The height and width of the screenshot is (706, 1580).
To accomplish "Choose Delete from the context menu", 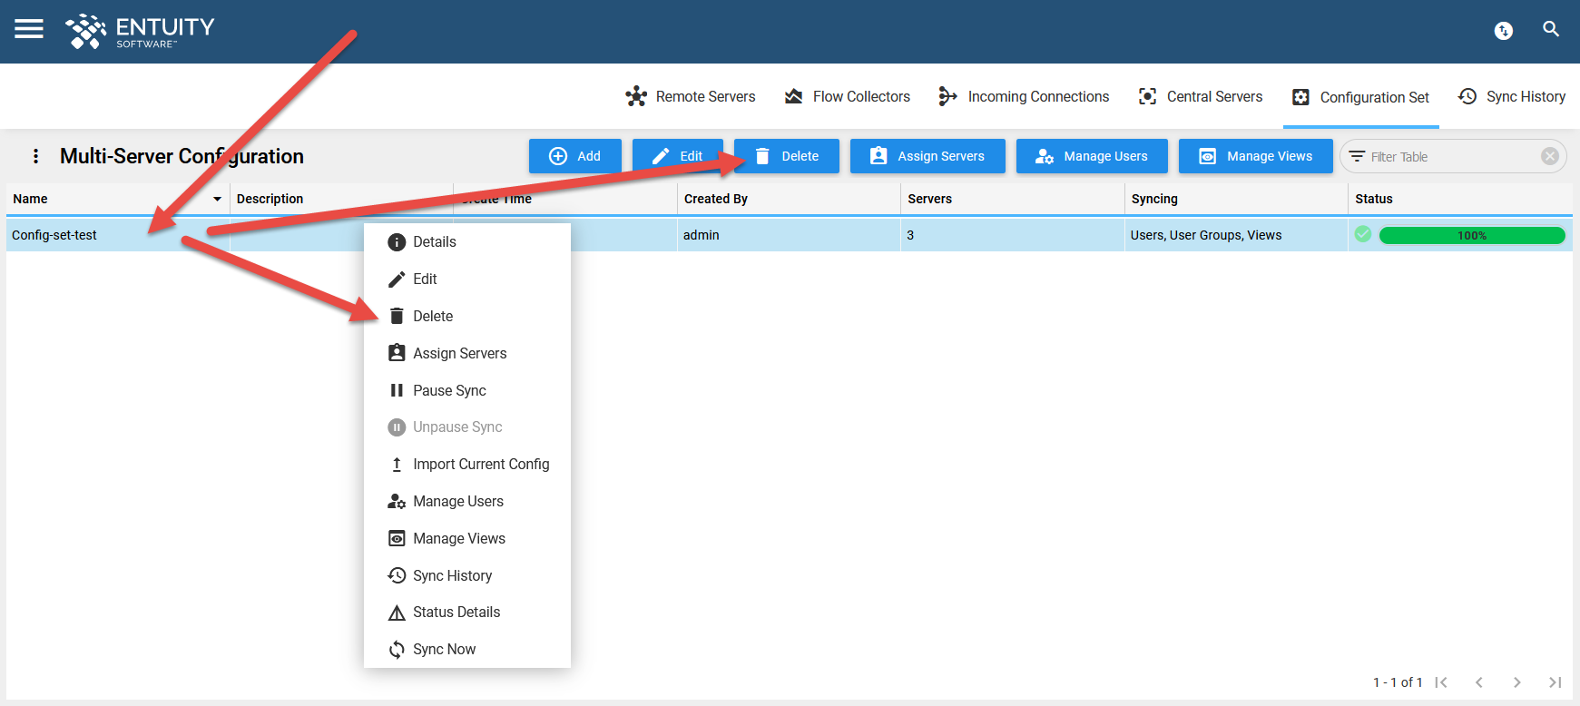I will pos(467,316).
